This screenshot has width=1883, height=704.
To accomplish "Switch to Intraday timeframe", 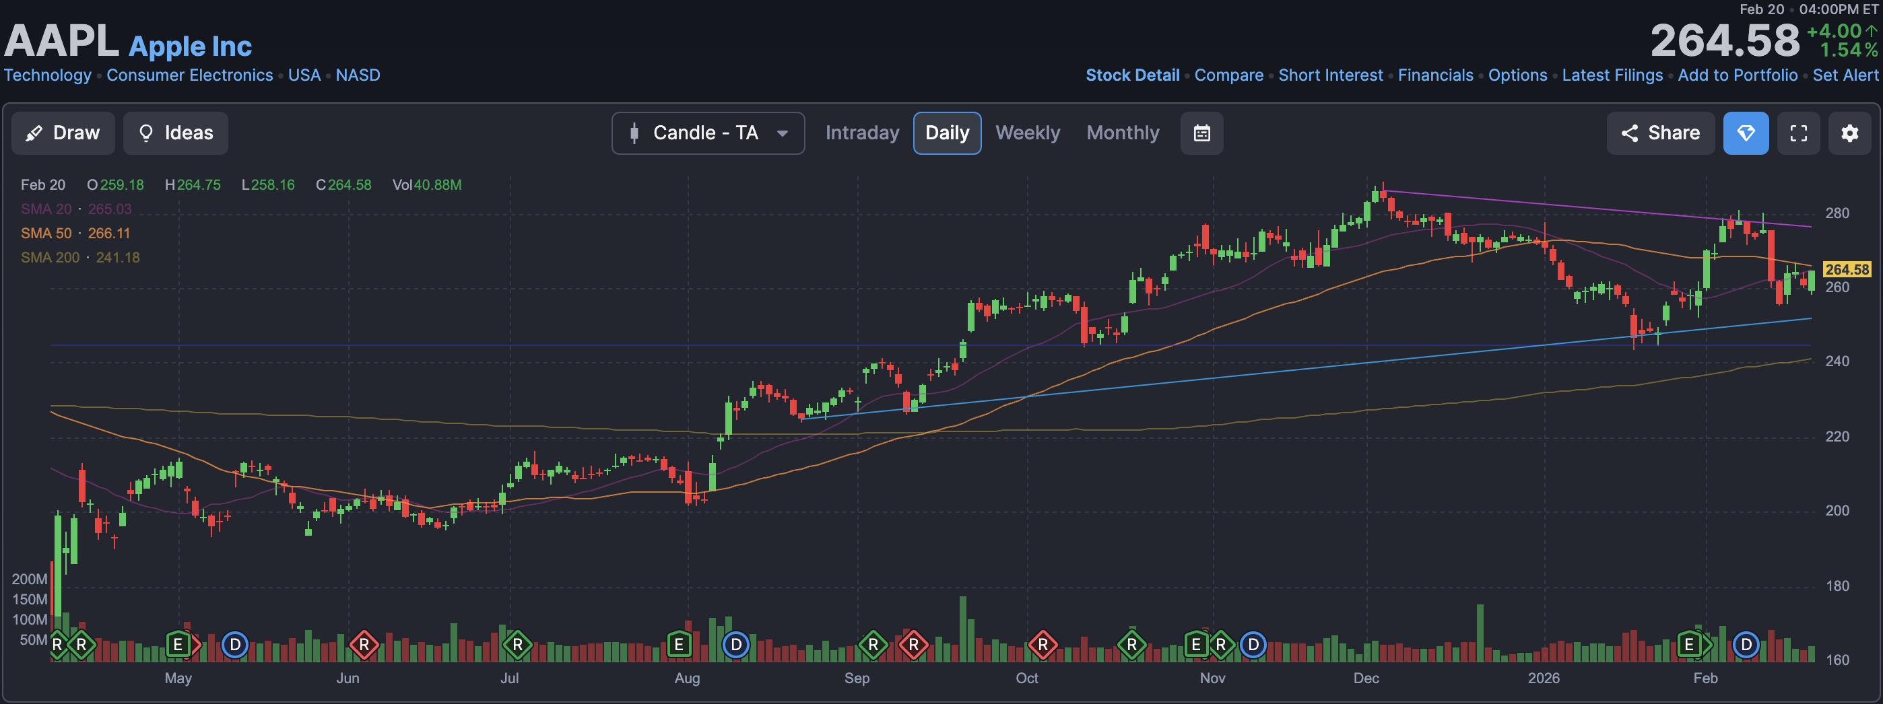I will point(862,133).
